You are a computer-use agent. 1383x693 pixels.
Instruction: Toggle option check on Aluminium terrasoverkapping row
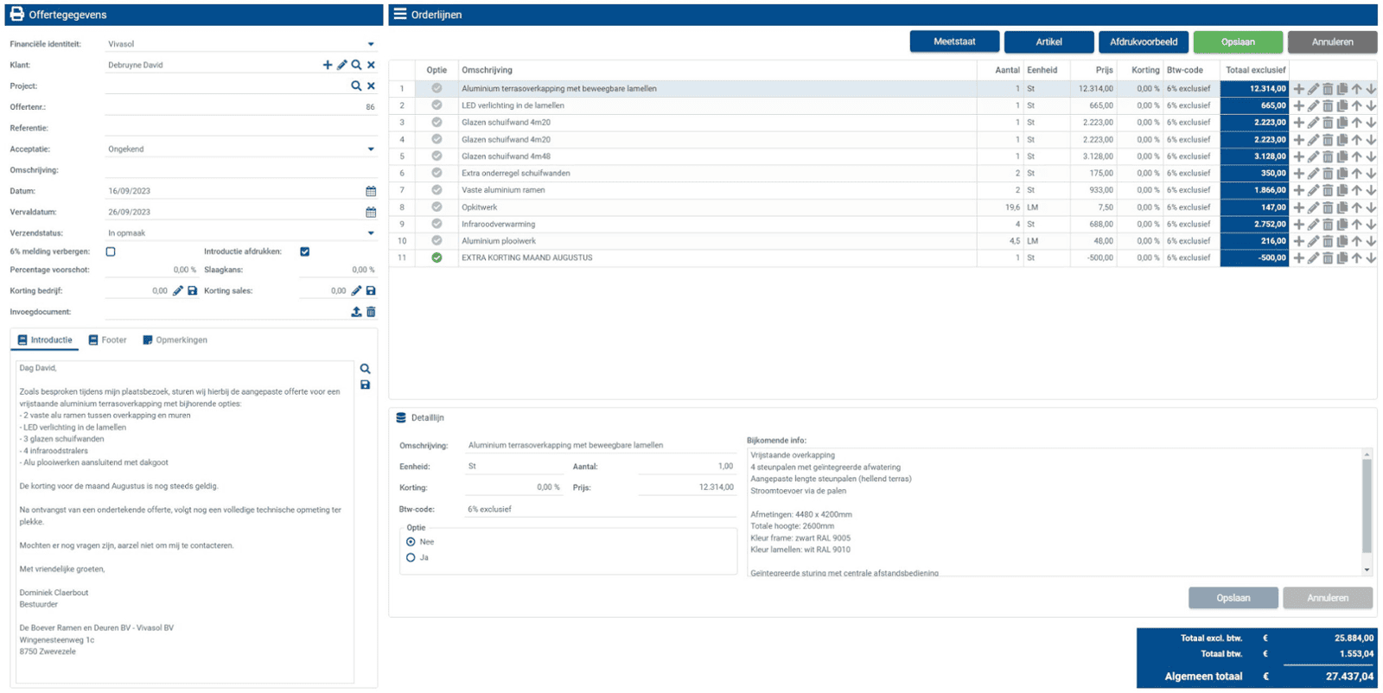click(437, 88)
